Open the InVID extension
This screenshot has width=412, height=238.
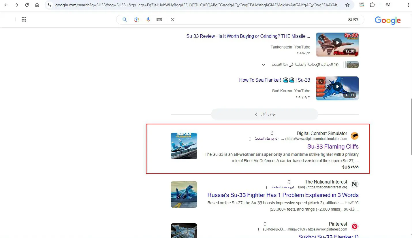(362, 5)
